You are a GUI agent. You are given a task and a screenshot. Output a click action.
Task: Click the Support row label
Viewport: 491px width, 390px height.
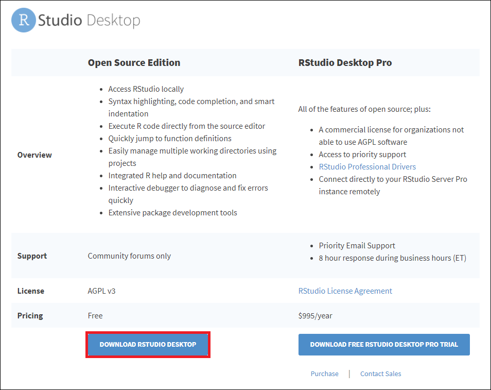(32, 256)
